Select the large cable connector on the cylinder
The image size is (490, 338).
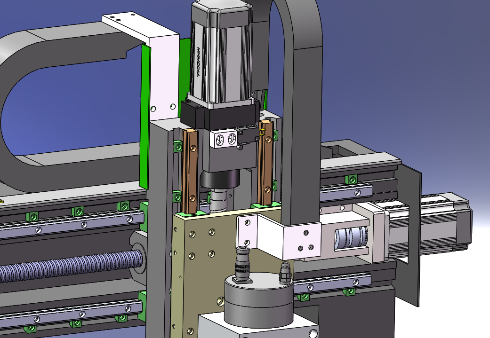[242, 265]
